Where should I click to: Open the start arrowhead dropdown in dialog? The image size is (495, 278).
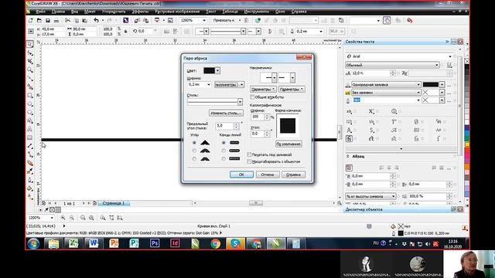coord(274,77)
